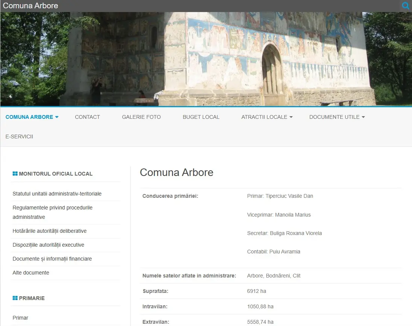This screenshot has height=326, width=412.
Task: Open Statutul unitatii administrativ-teritoriale link
Action: click(57, 194)
